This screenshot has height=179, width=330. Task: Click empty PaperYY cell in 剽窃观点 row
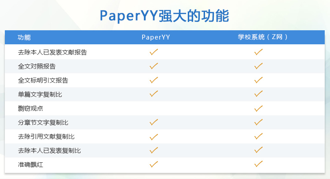pos(154,108)
